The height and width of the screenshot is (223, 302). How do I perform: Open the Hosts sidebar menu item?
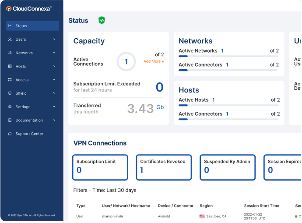(x=32, y=66)
